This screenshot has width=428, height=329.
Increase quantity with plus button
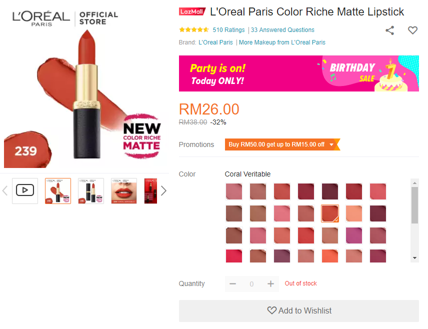coord(270,284)
